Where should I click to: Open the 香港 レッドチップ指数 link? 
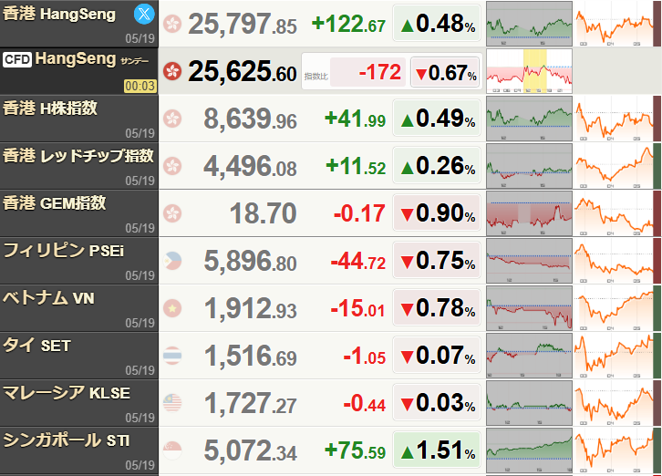(78, 156)
